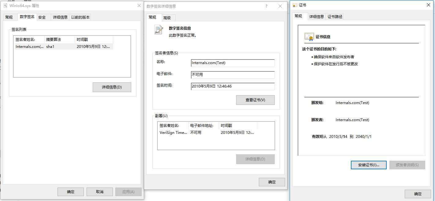Click 签名者姓名 column header in 签名列表

(x=29, y=40)
